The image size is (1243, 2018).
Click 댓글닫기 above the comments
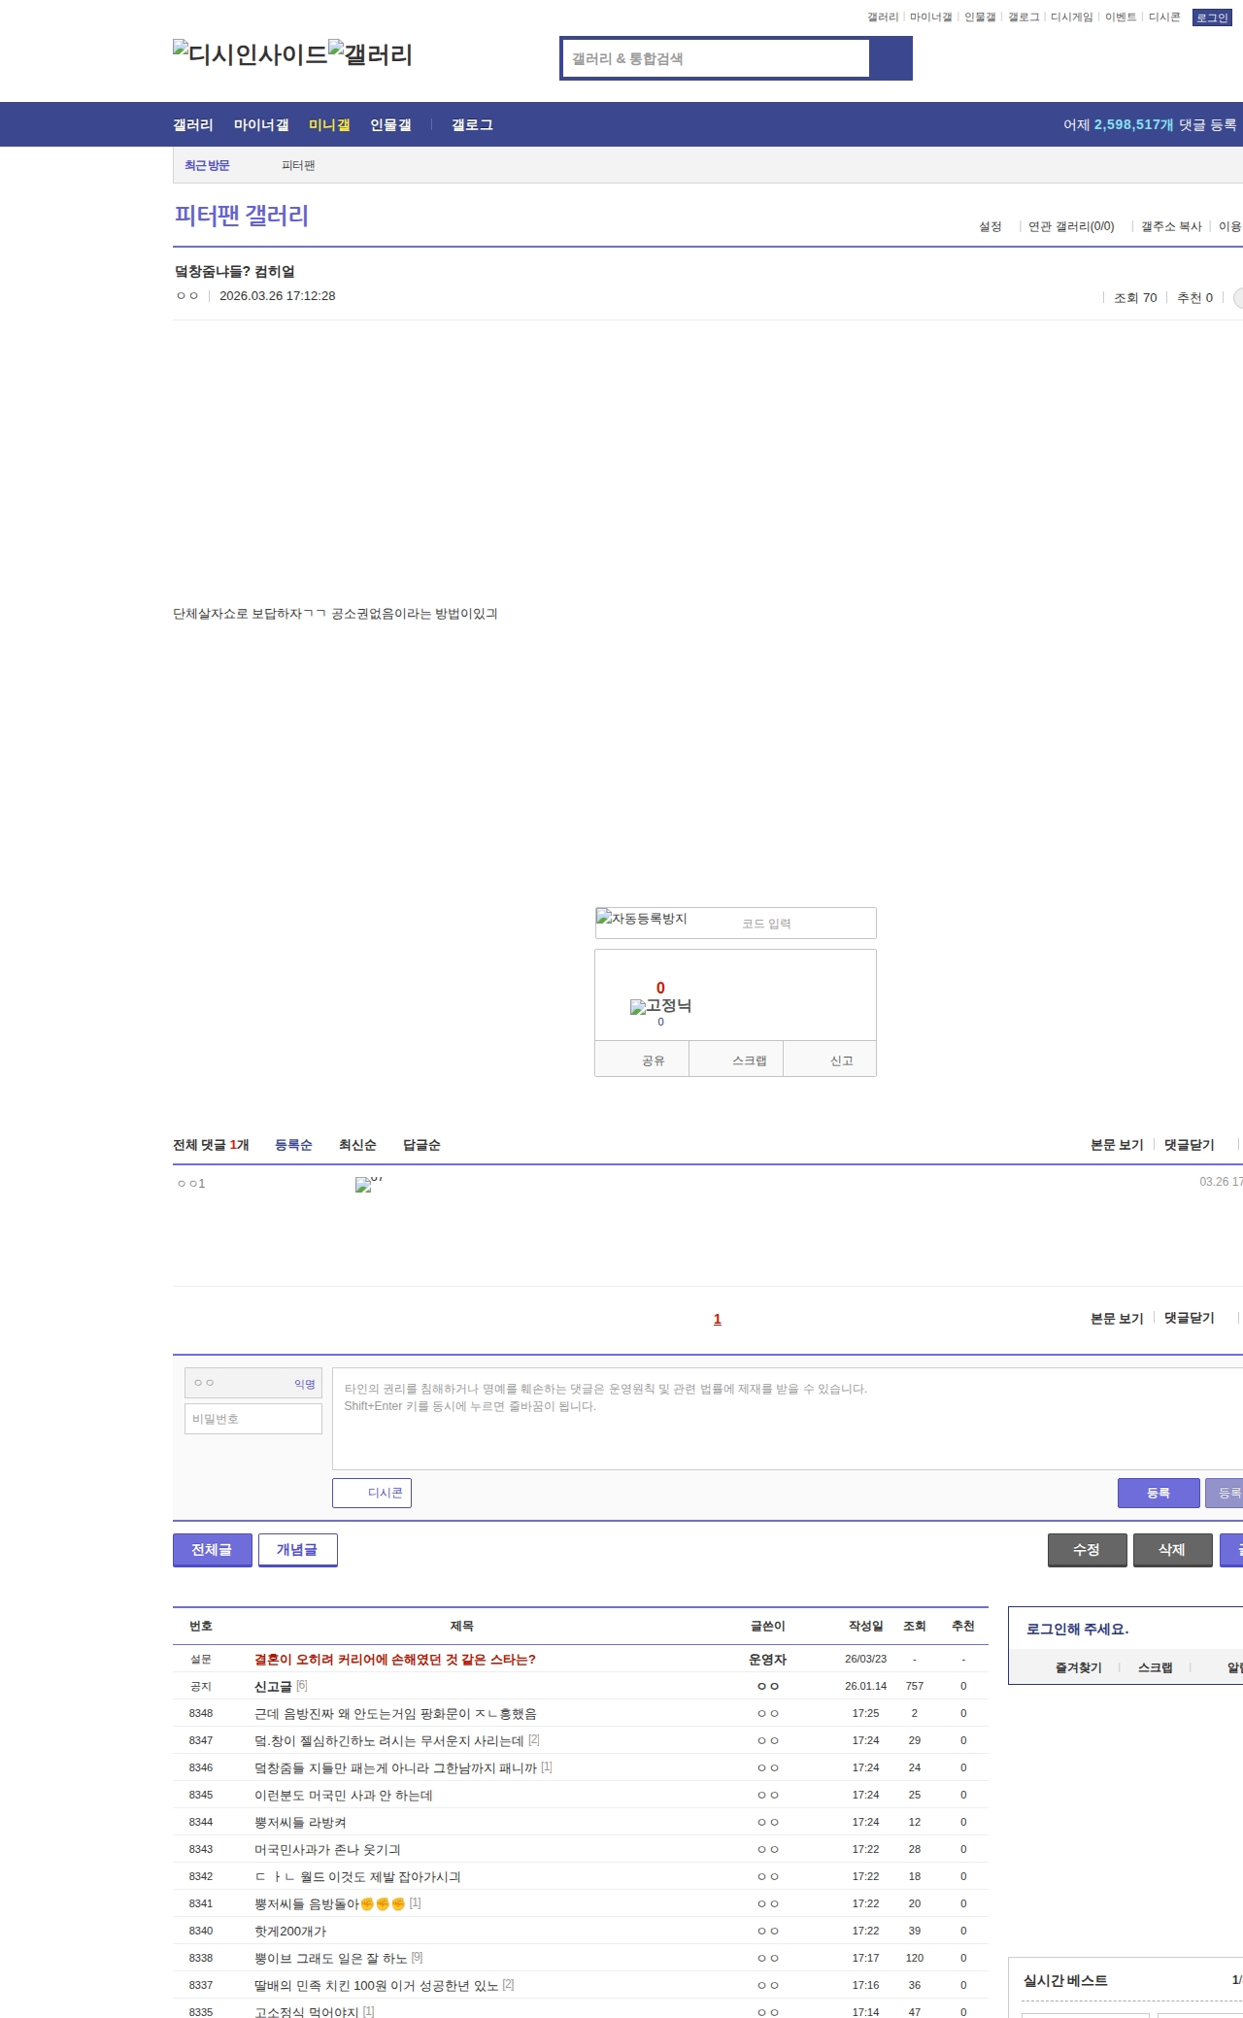click(1190, 1145)
